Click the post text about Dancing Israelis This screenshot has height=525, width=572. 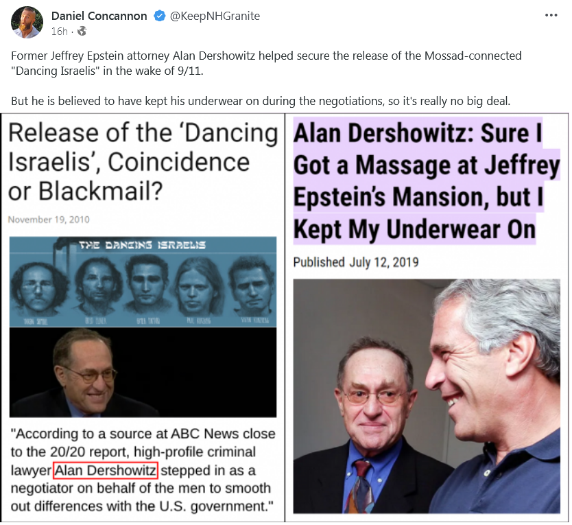[x=266, y=63]
